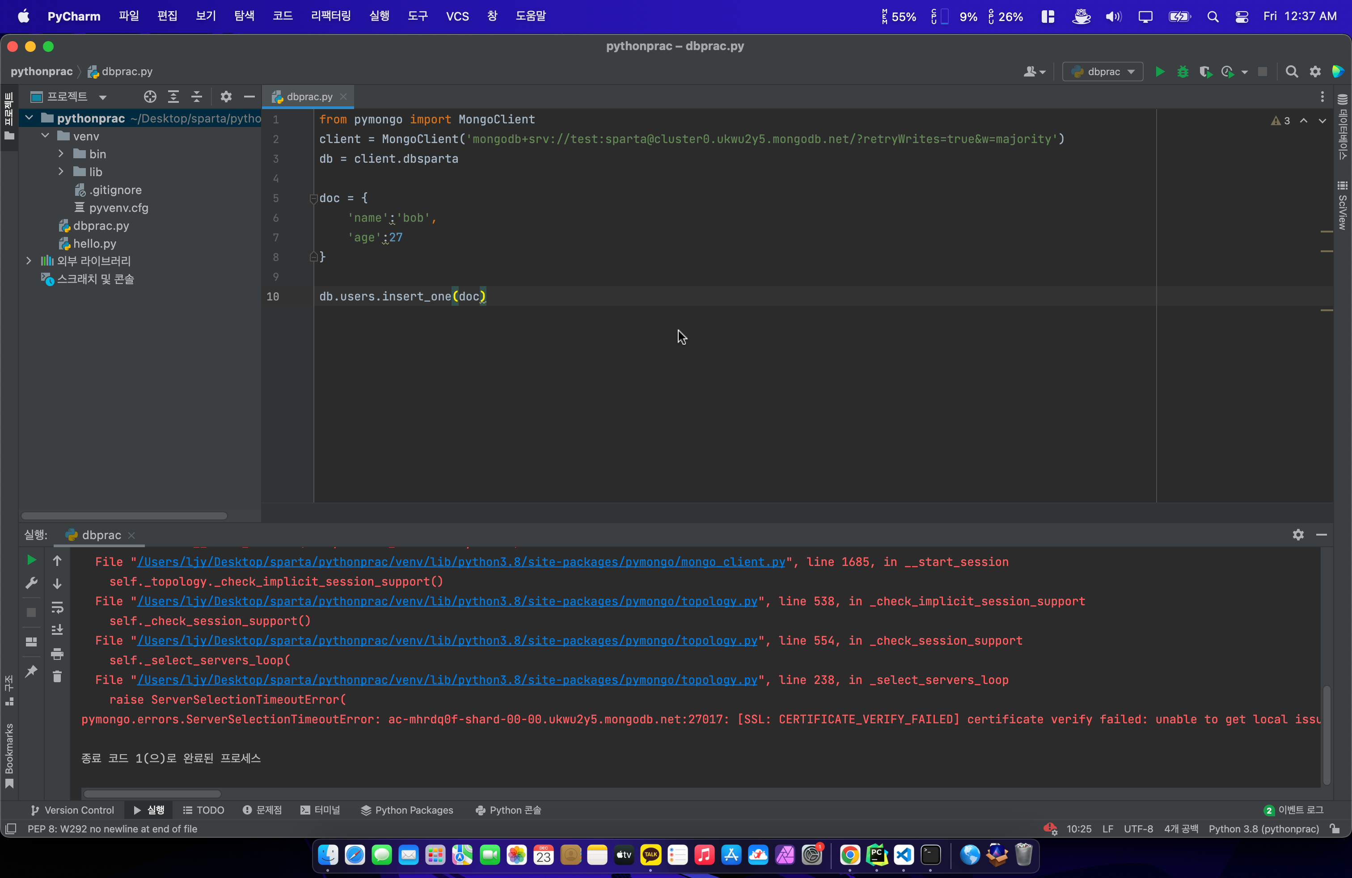Click the stop process button in toolbar
The width and height of the screenshot is (1352, 878).
1262,72
